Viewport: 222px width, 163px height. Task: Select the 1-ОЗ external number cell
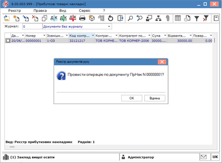(x=57, y=41)
